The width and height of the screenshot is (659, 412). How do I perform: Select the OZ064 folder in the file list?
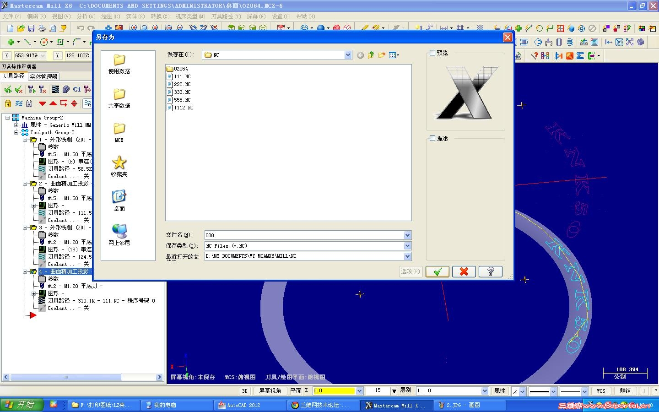[x=178, y=69]
